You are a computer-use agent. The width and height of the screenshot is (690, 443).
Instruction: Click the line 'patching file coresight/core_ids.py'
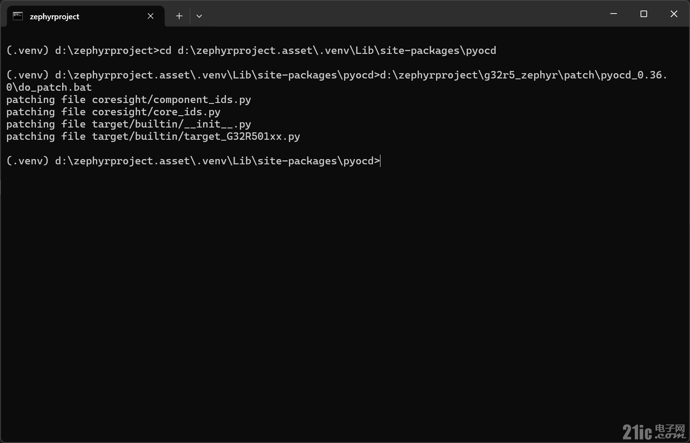tap(113, 112)
